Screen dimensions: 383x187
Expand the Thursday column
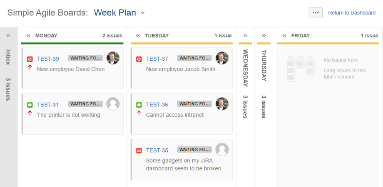coord(264,36)
